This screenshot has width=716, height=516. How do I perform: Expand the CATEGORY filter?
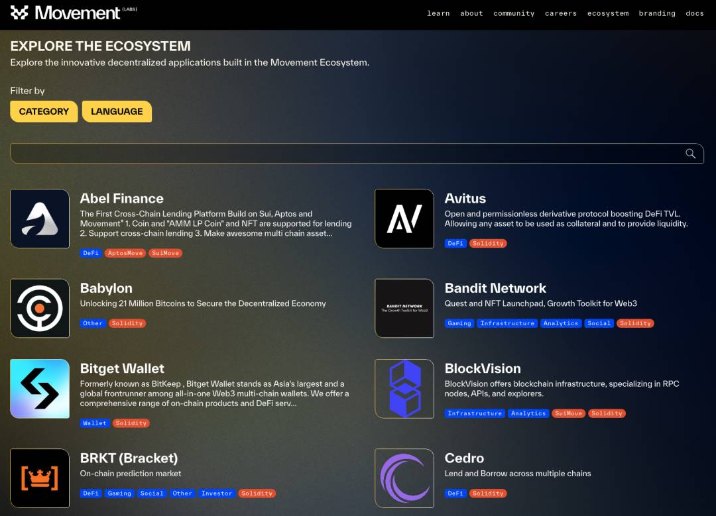44,111
